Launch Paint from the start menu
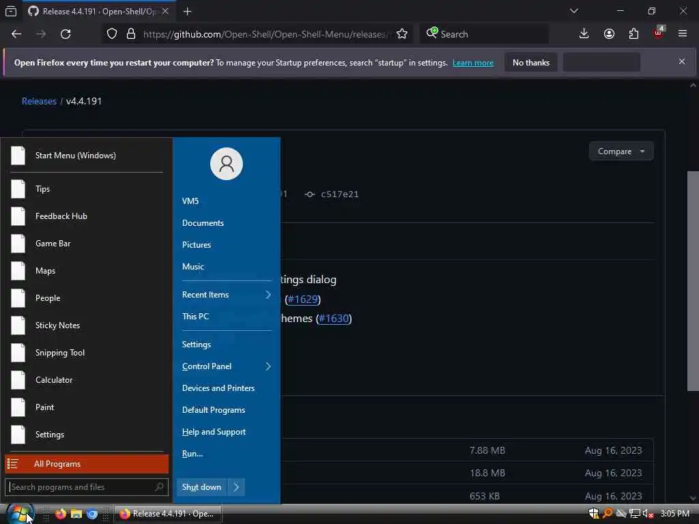The image size is (699, 524). [87, 407]
